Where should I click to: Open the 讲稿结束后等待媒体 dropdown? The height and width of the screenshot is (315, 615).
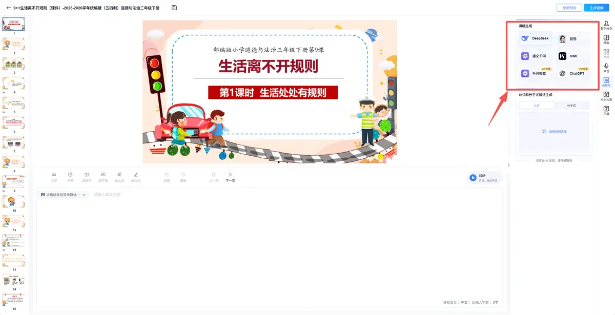click(x=64, y=195)
